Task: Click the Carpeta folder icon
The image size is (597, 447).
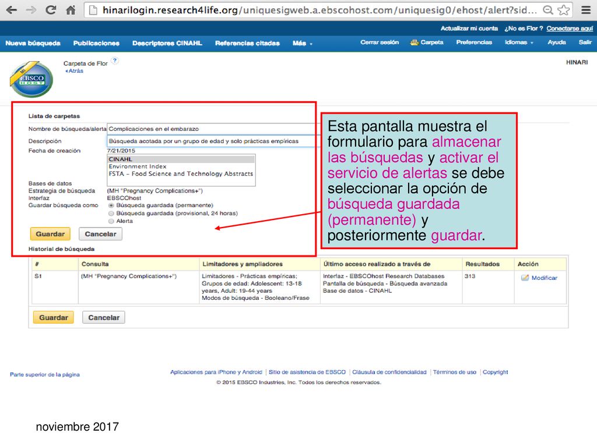Action: tap(415, 42)
